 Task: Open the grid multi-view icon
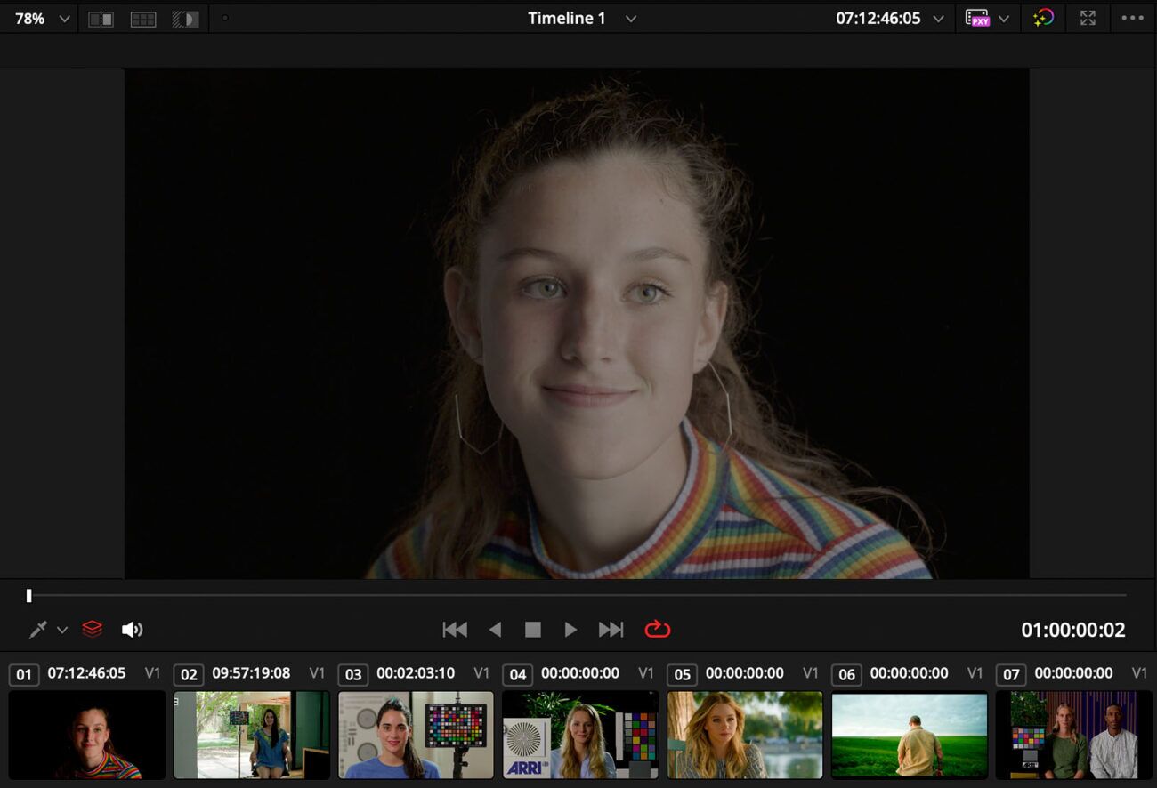(x=143, y=18)
